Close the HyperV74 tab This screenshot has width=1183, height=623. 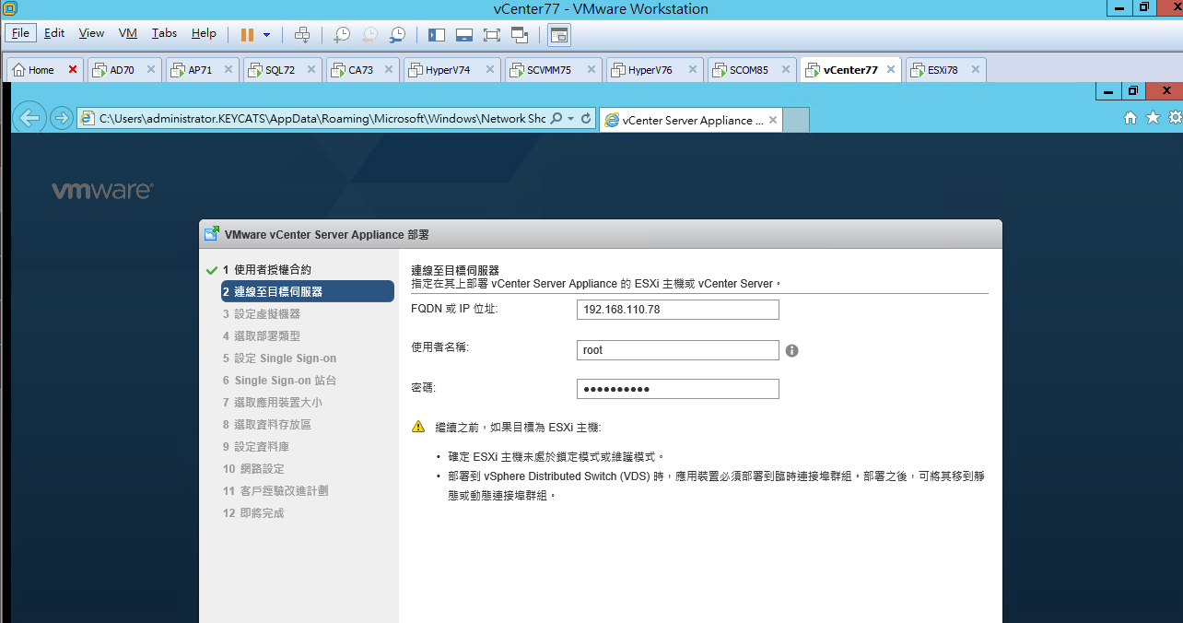point(488,69)
